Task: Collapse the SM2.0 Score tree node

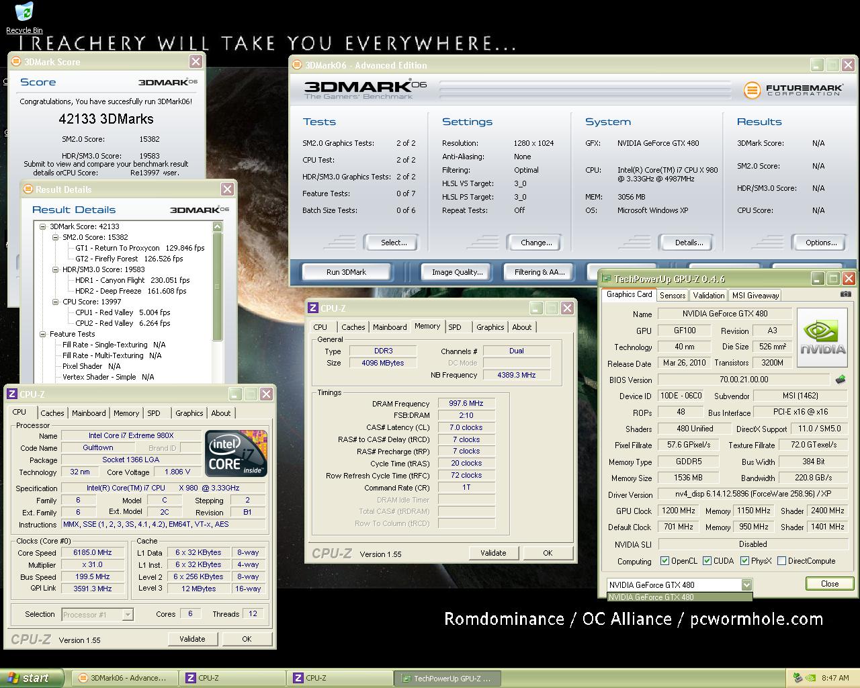Action: click(56, 237)
